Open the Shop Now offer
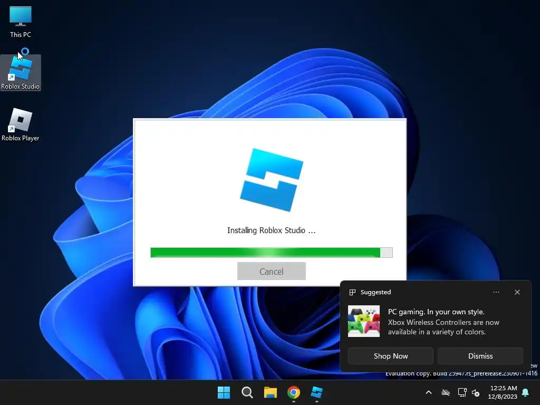 coord(391,356)
